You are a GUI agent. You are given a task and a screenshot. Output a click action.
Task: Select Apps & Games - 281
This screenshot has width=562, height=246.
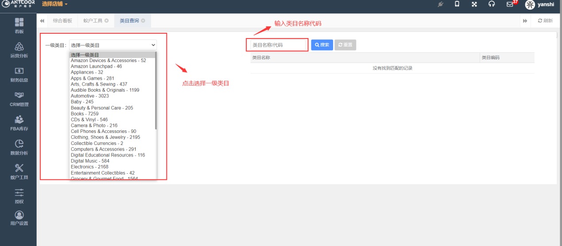[x=112, y=78]
